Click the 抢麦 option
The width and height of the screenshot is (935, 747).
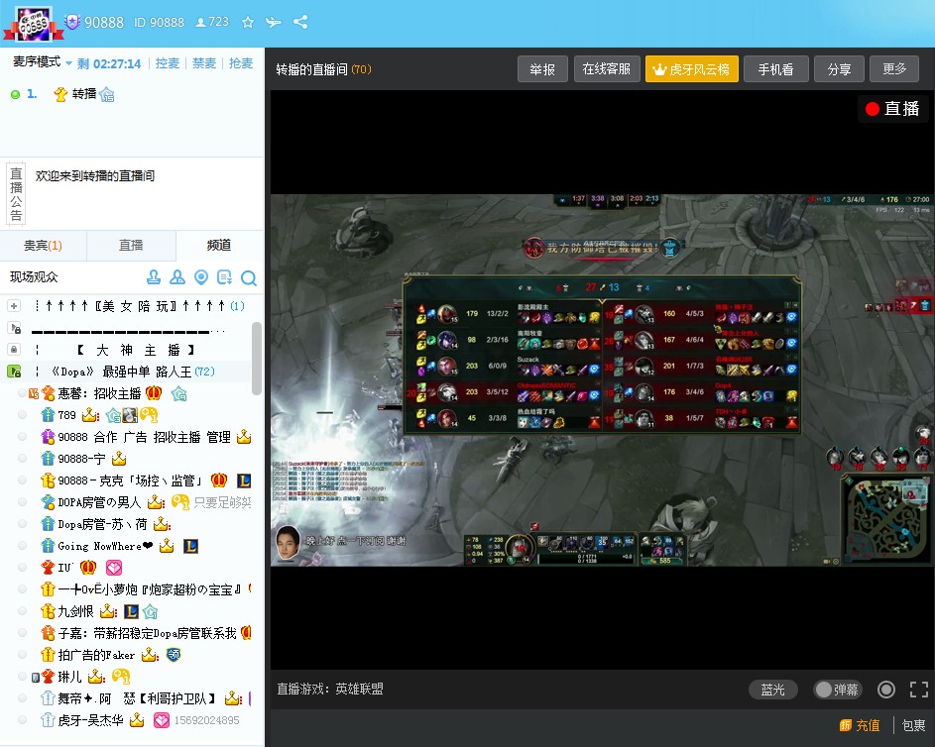pos(241,63)
